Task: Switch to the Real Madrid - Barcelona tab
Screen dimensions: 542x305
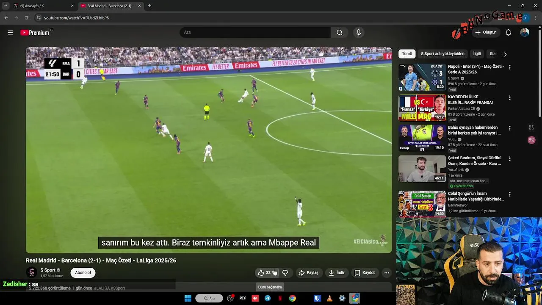Action: (110, 6)
